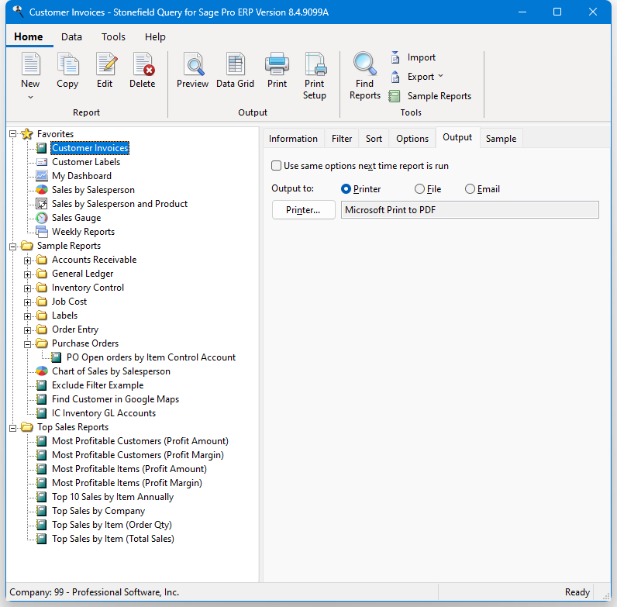The height and width of the screenshot is (607, 617).
Task: Select Sales by Salesperson in Favorites
Action: point(93,190)
